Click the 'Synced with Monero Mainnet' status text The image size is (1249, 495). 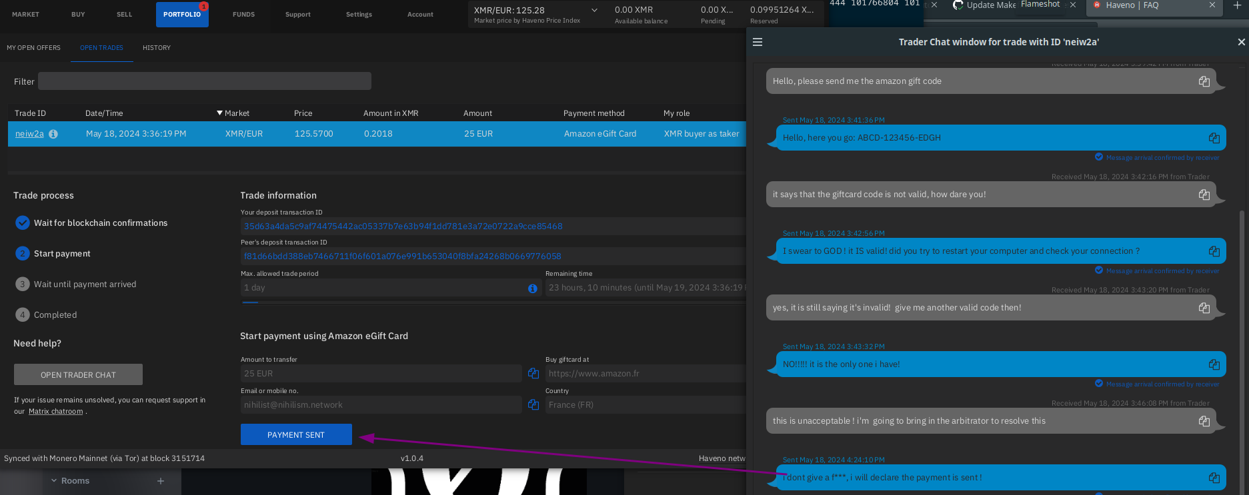(104, 458)
